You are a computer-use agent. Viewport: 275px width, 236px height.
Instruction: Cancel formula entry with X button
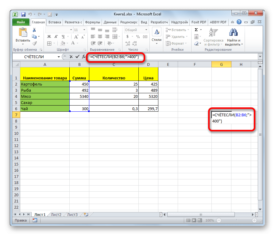point(71,57)
